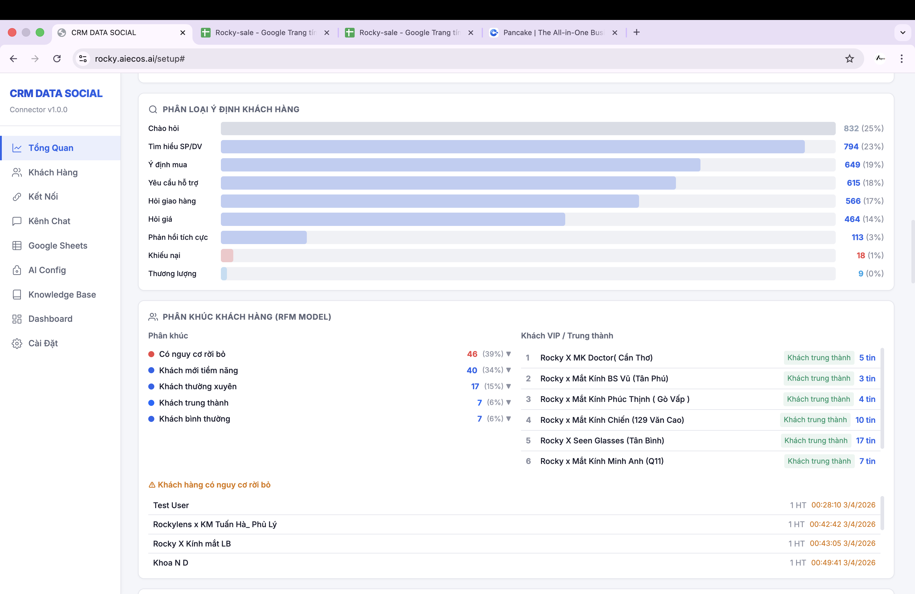Click site info icon in address bar
915x594 pixels.
[x=83, y=59]
